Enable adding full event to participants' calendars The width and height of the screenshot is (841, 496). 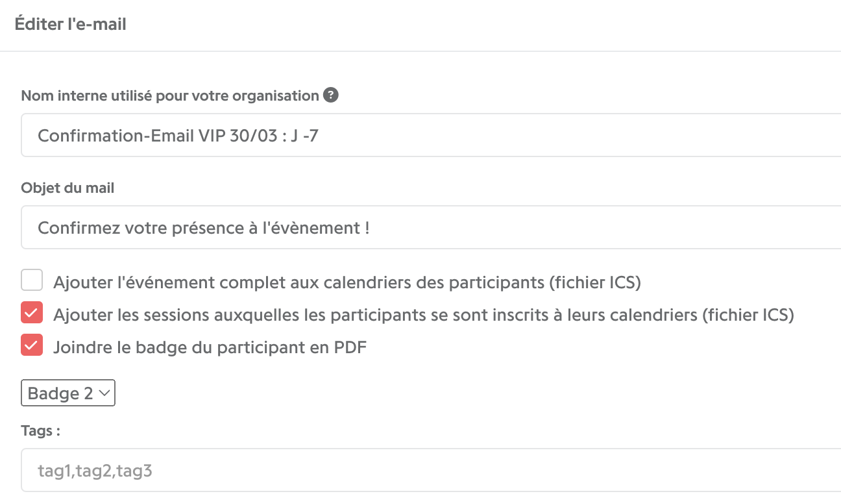tap(32, 282)
